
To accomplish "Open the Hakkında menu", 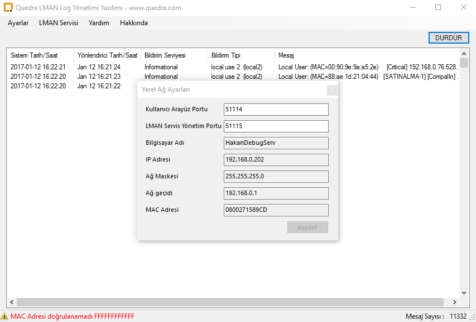I will pos(134,23).
